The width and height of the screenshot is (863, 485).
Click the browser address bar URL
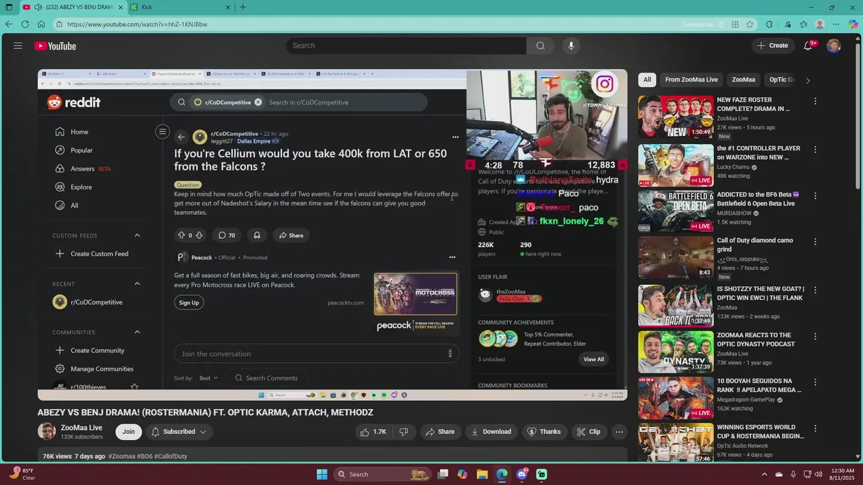(x=137, y=24)
